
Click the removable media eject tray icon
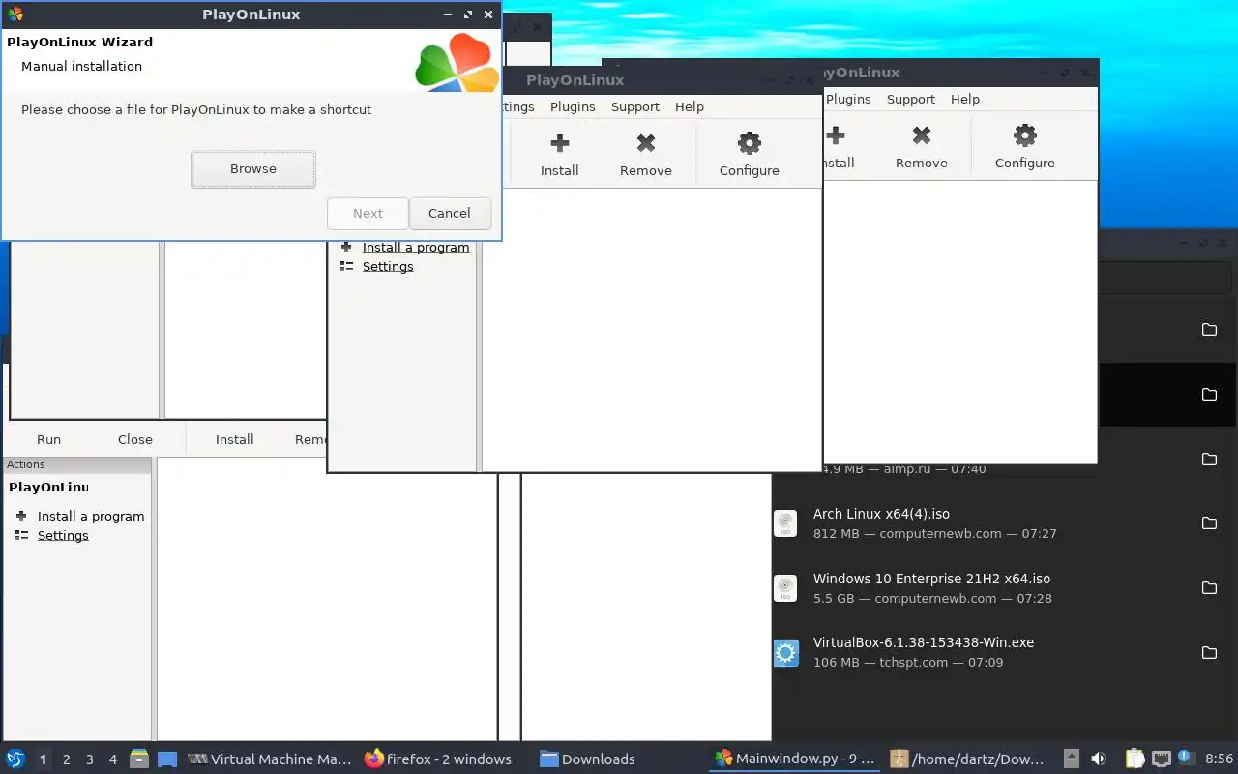[x=1072, y=759]
